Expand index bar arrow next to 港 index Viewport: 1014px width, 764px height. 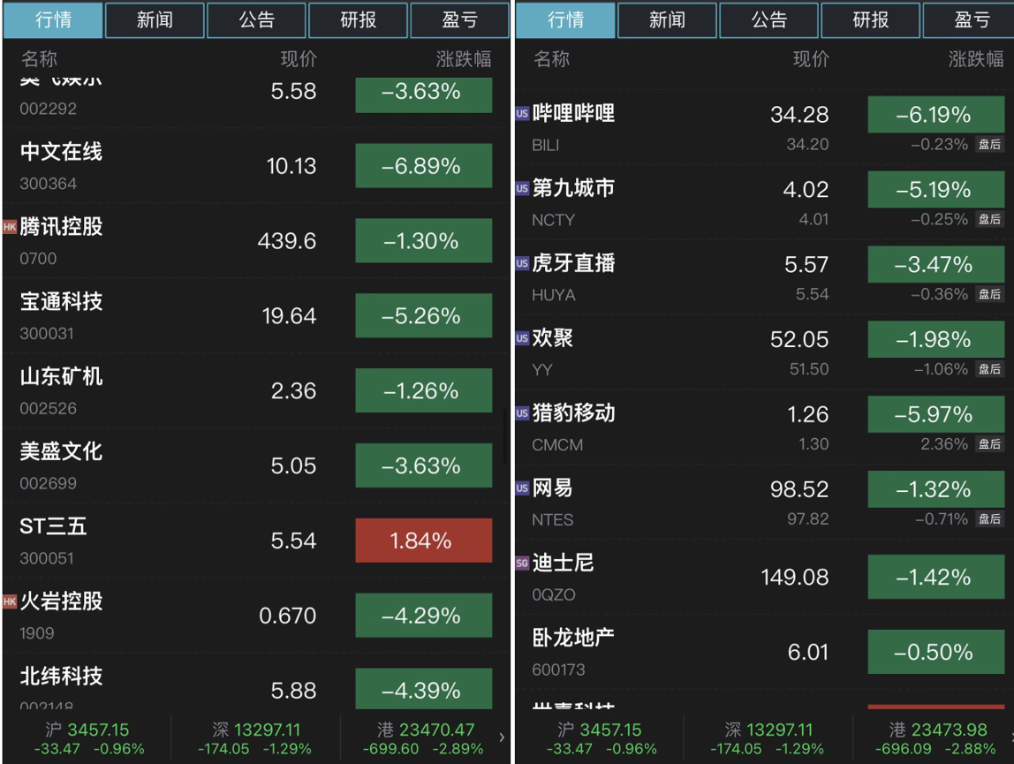point(502,737)
